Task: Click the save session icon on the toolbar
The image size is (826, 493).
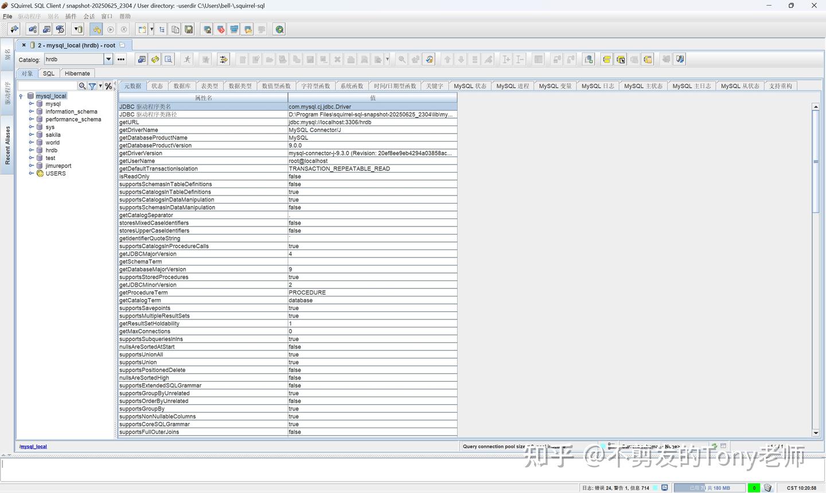Action: [x=189, y=29]
